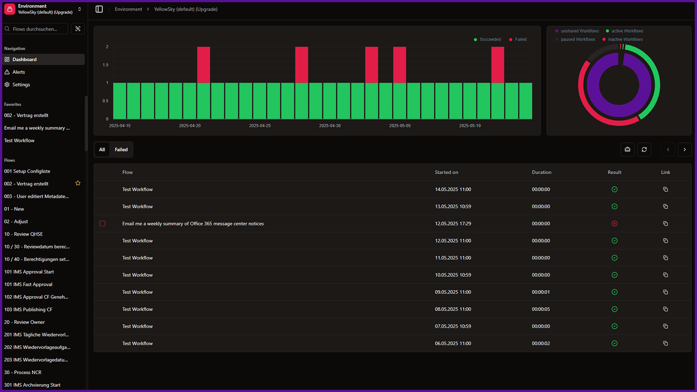
Task: Copy link for 07.05.2025 10:59 run
Action: [x=665, y=326]
